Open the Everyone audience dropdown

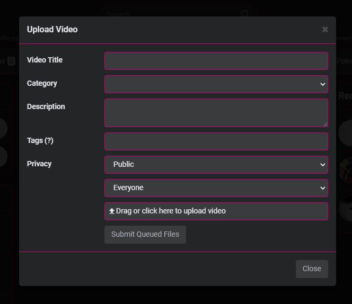(x=216, y=188)
